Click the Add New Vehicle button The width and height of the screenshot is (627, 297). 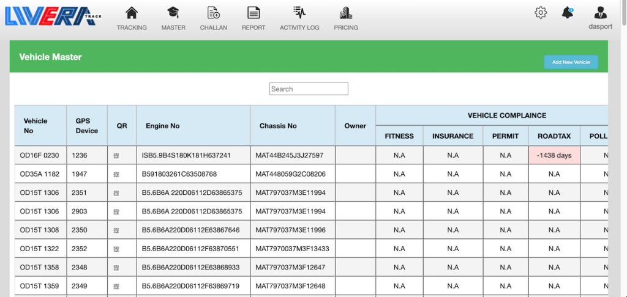[571, 62]
